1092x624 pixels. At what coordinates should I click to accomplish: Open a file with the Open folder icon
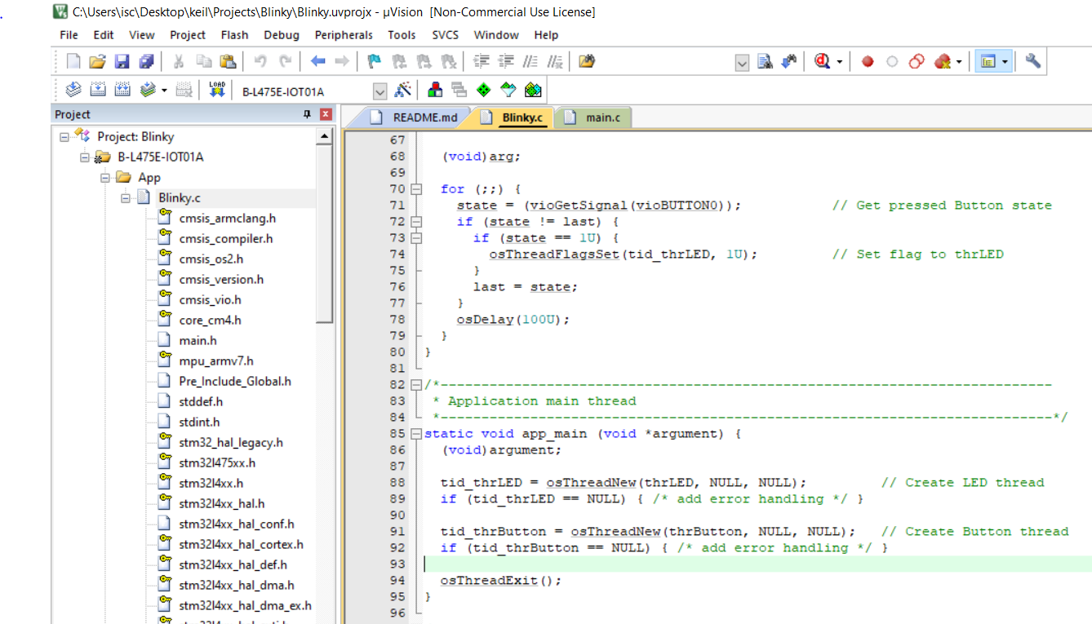pos(98,62)
